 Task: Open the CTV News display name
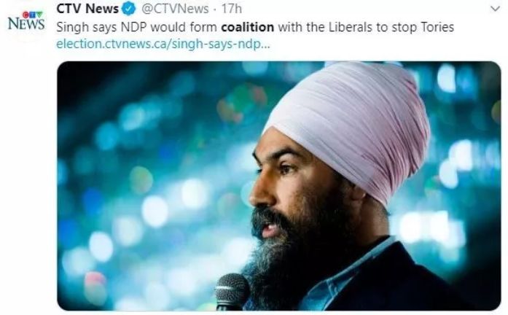[x=87, y=9]
